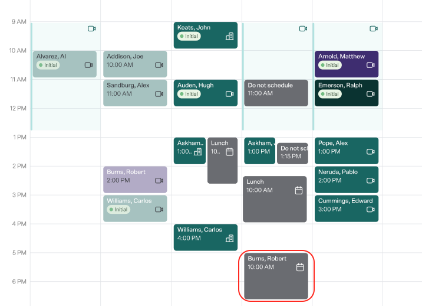Image resolution: width=422 pixels, height=306 pixels.
Task: Click the 6 PM time label
Action: click(19, 281)
